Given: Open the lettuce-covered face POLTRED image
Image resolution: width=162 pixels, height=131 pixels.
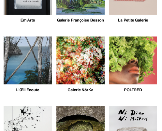Looking at the screenshot, I should 133,61.
